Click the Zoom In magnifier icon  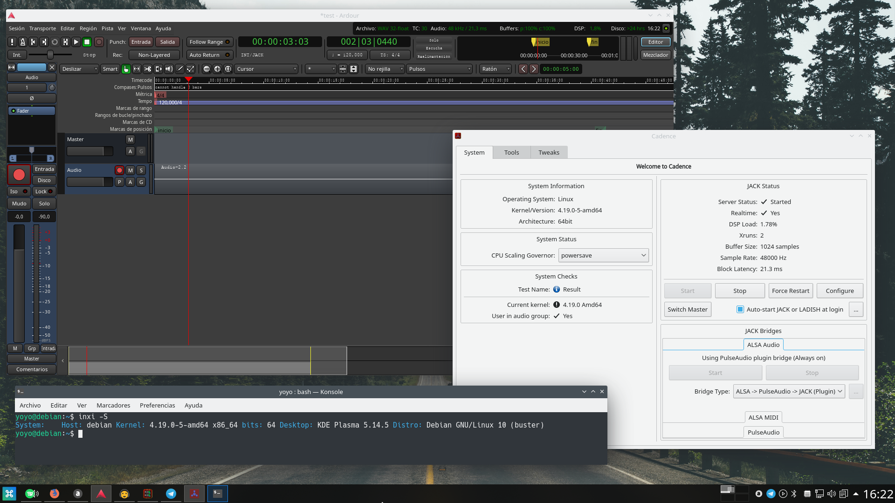point(217,69)
